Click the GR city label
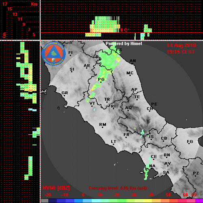 [65, 93]
